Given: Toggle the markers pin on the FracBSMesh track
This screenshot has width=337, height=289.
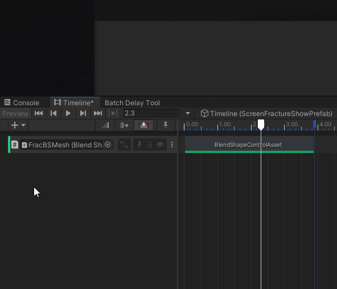Looking at the screenshot, I should [139, 144].
